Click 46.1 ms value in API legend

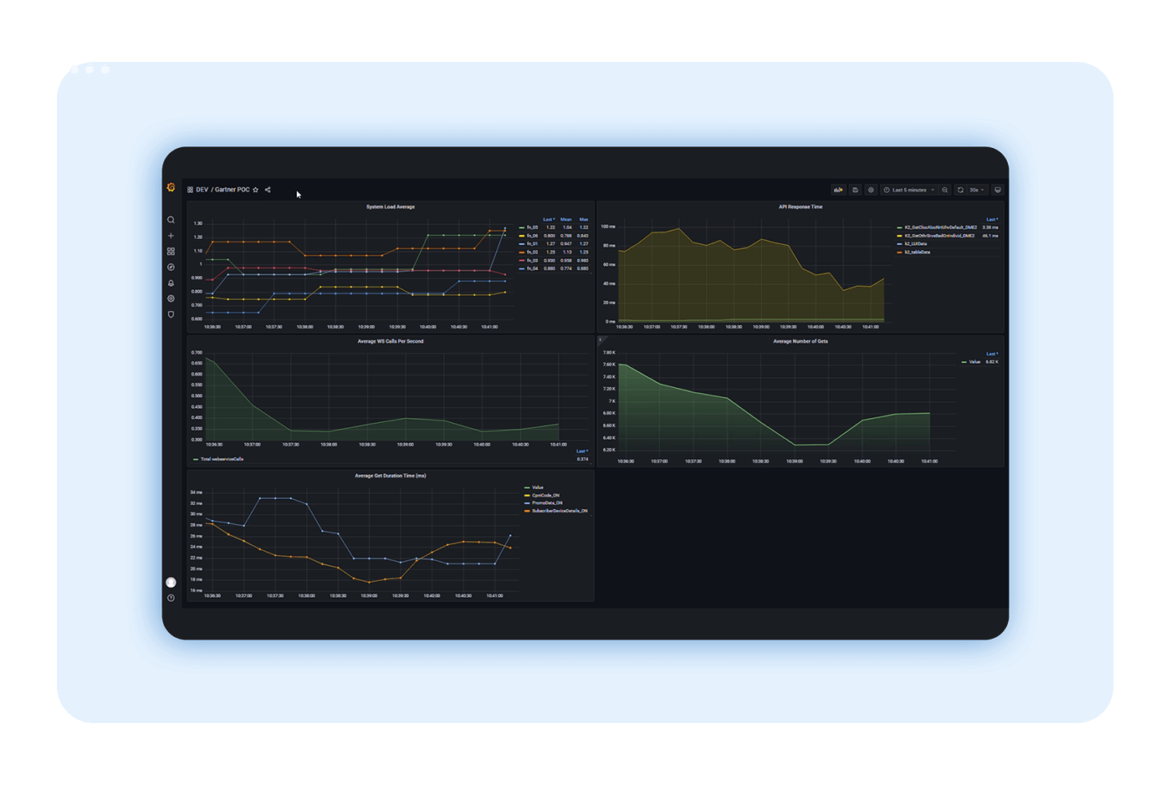(x=990, y=236)
